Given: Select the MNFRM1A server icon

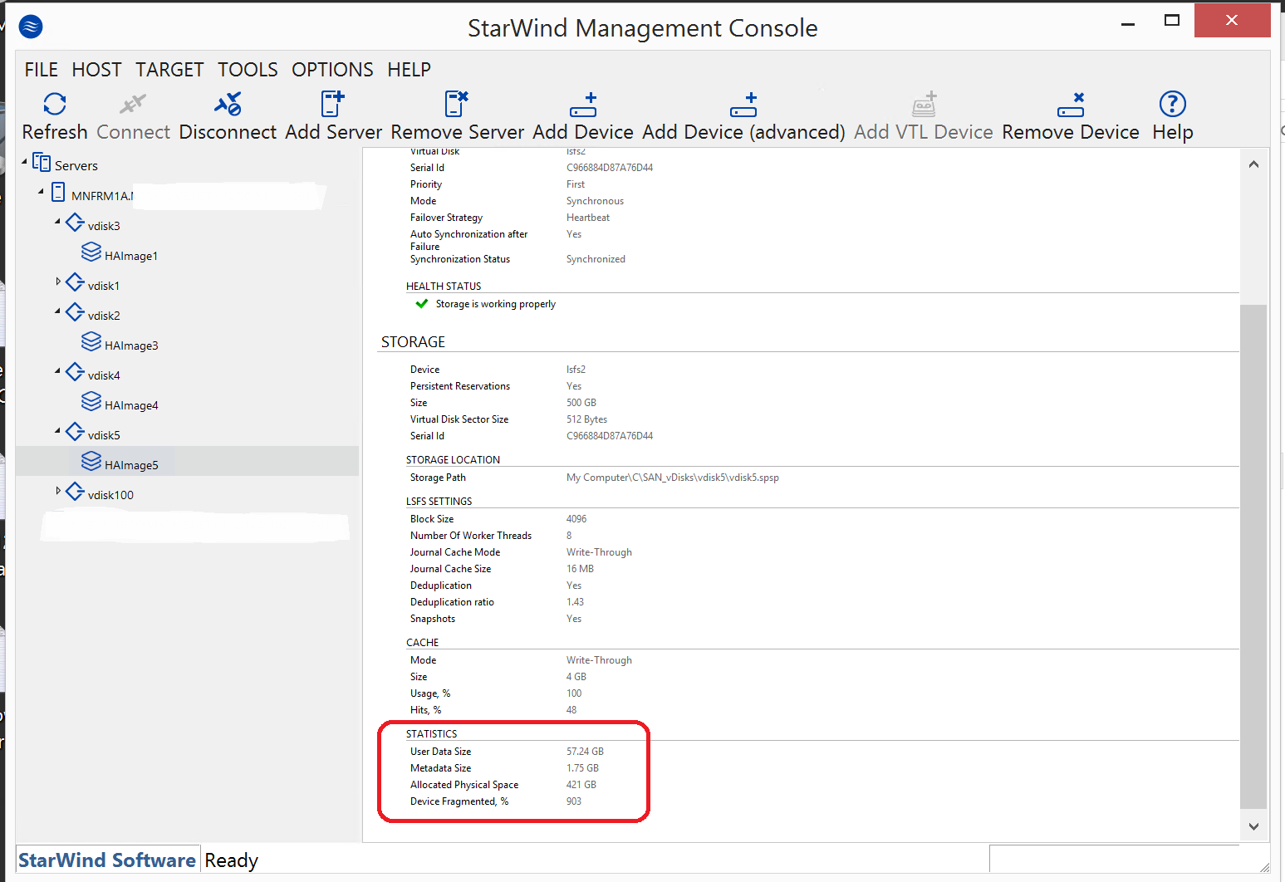Looking at the screenshot, I should coord(58,193).
